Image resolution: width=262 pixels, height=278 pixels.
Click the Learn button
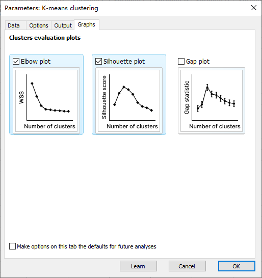tap(138, 266)
